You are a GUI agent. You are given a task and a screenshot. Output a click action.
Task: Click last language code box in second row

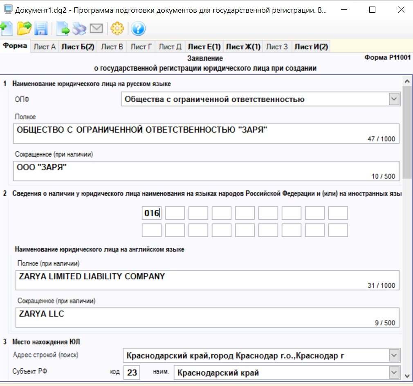point(338,230)
